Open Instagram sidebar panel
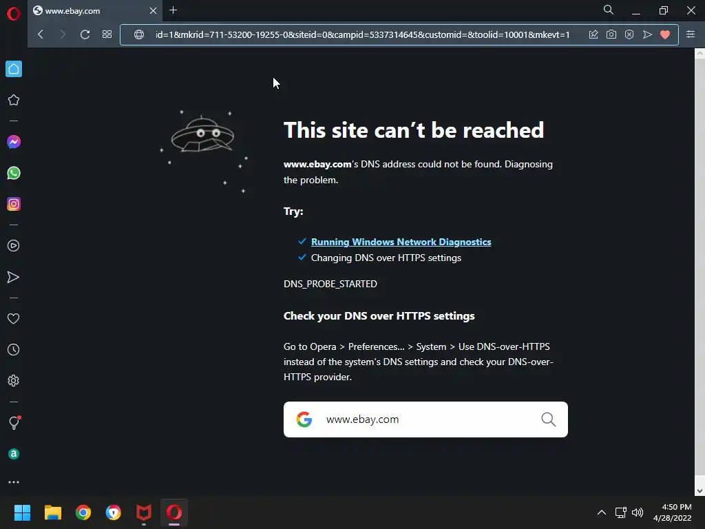Screen dimensions: 705x529 pos(14,204)
